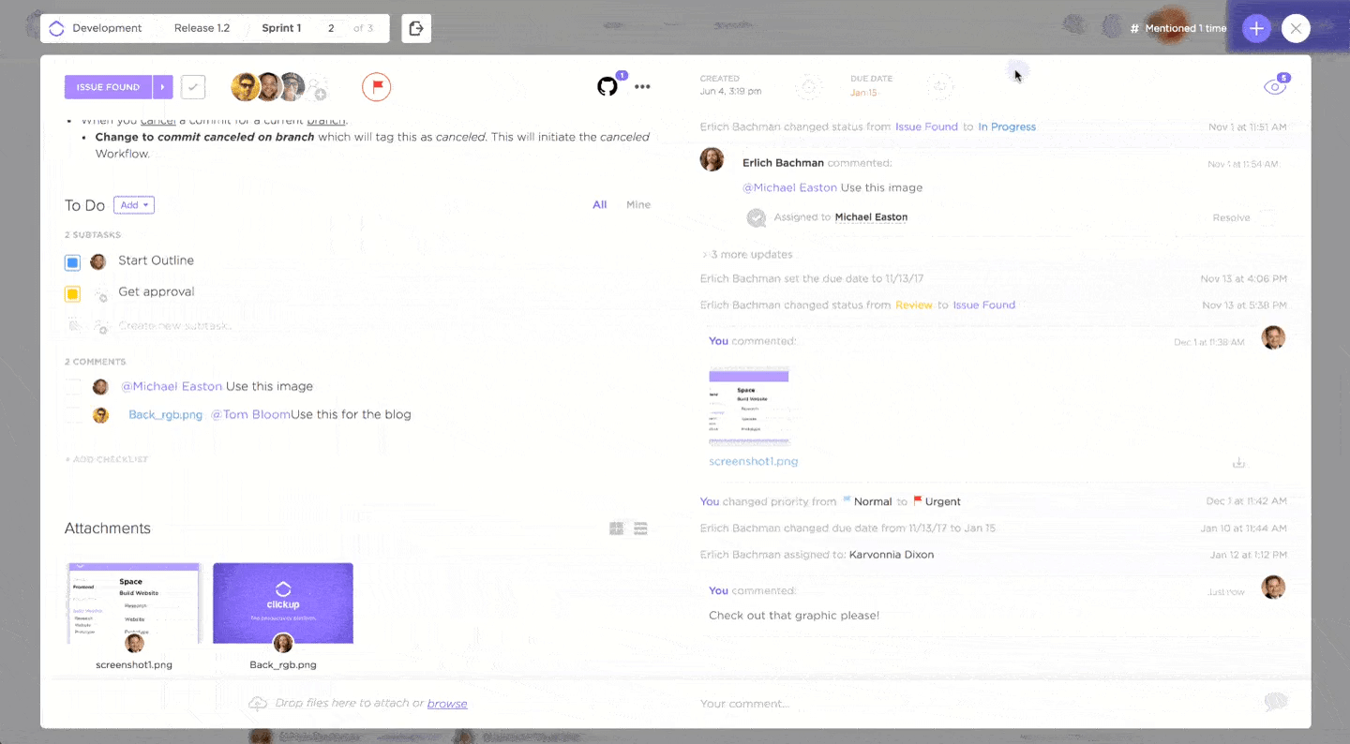Screen dimensions: 1350x744
Task: Click the ClickUp logo in the breadcrumb
Action: coord(56,28)
